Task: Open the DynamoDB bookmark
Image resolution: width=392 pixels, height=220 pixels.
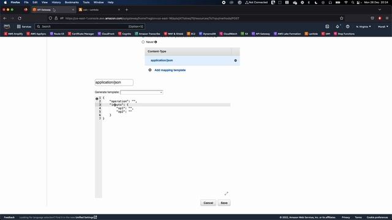Action: pos(207,34)
